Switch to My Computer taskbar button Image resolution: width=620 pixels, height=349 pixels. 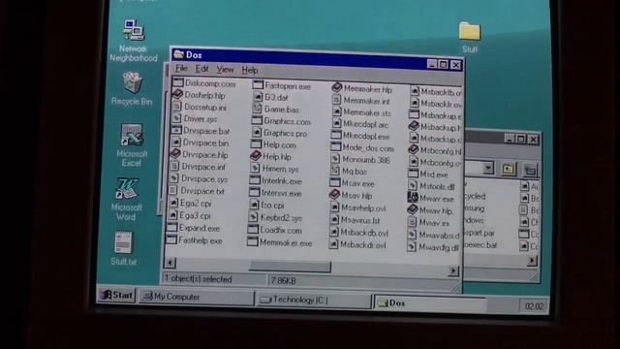click(196, 297)
